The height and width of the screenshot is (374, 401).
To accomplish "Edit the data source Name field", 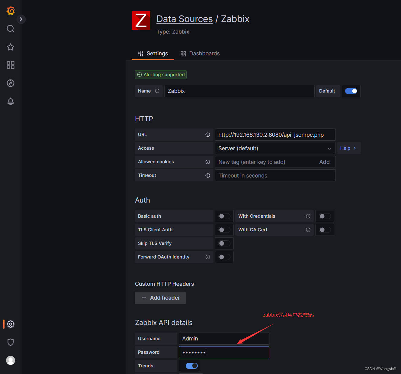I will pyautogui.click(x=239, y=91).
